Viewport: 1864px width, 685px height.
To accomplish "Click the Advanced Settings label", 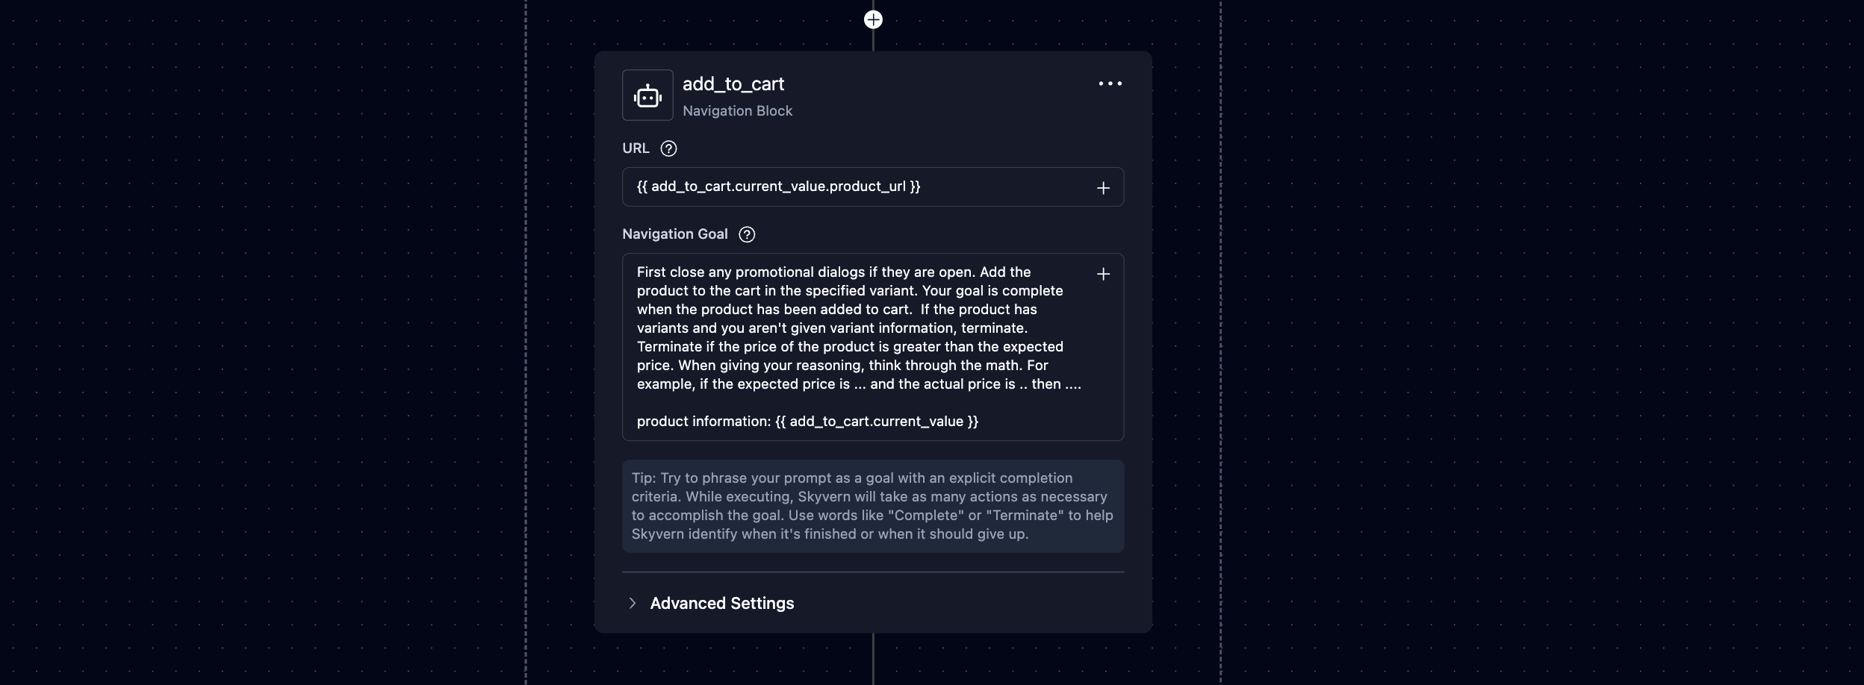I will pos(721,603).
